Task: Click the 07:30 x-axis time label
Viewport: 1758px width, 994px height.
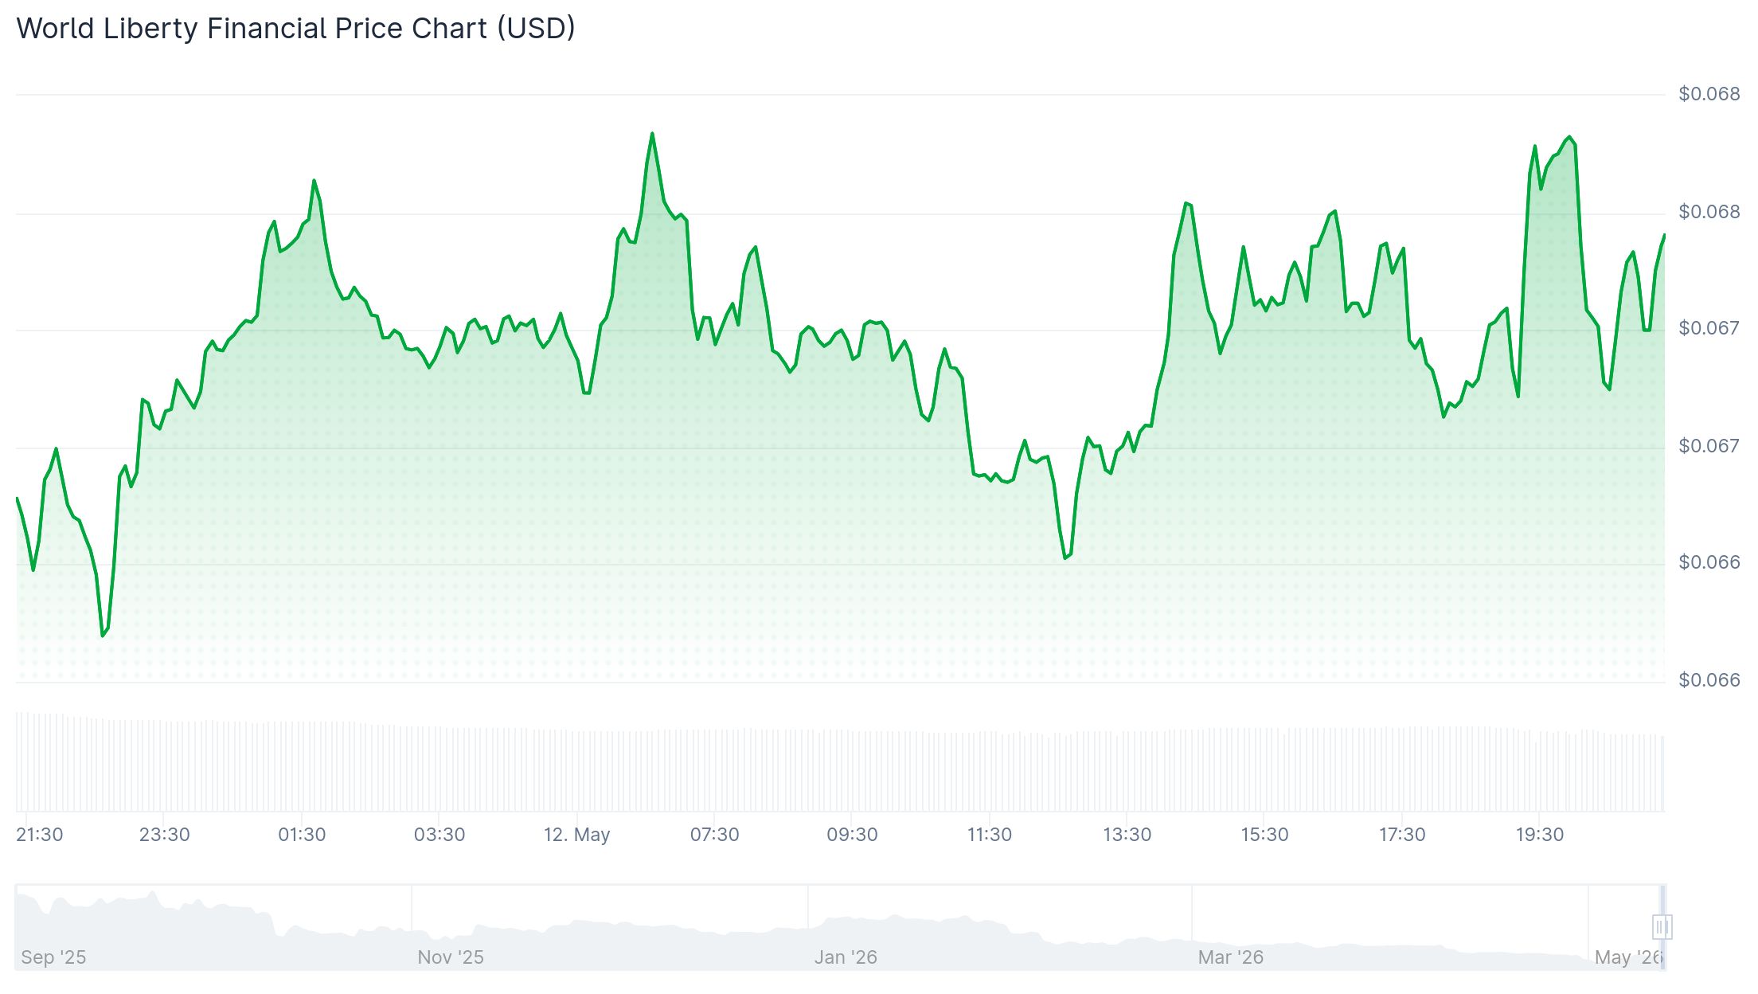Action: pyautogui.click(x=714, y=835)
